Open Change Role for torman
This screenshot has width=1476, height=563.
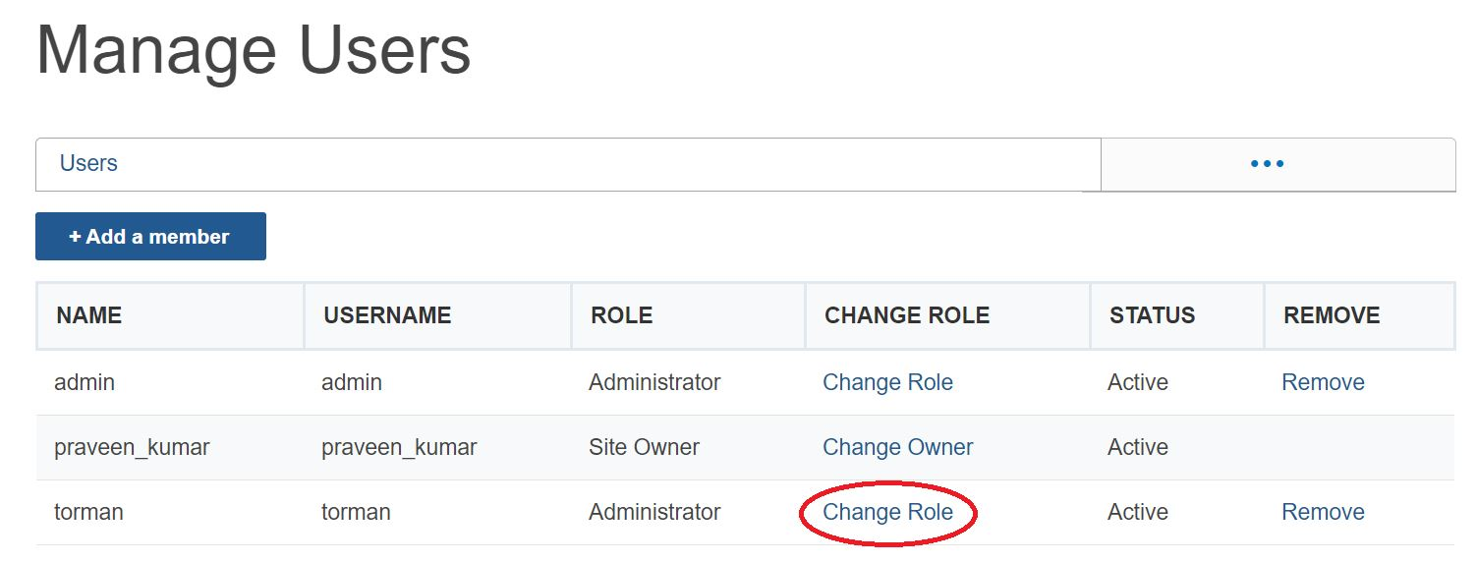(887, 512)
